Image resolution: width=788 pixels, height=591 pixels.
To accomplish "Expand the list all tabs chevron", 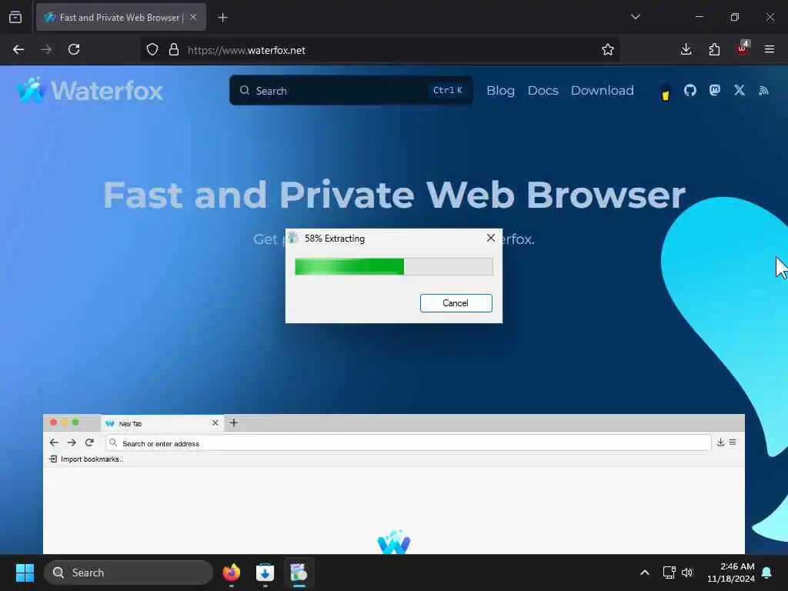I will click(635, 17).
